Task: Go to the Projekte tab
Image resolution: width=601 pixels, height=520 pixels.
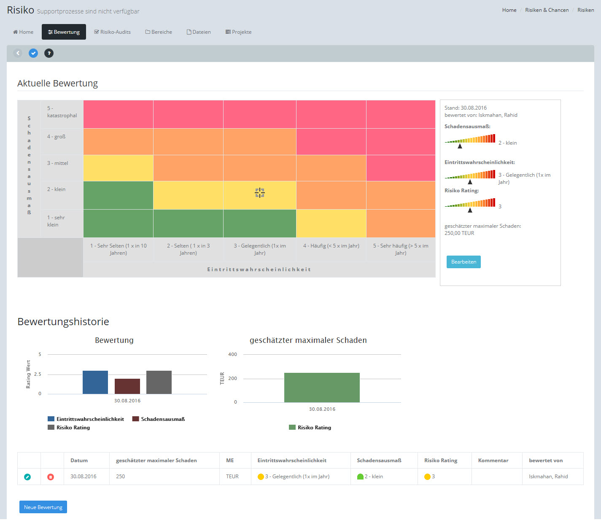Action: point(238,32)
